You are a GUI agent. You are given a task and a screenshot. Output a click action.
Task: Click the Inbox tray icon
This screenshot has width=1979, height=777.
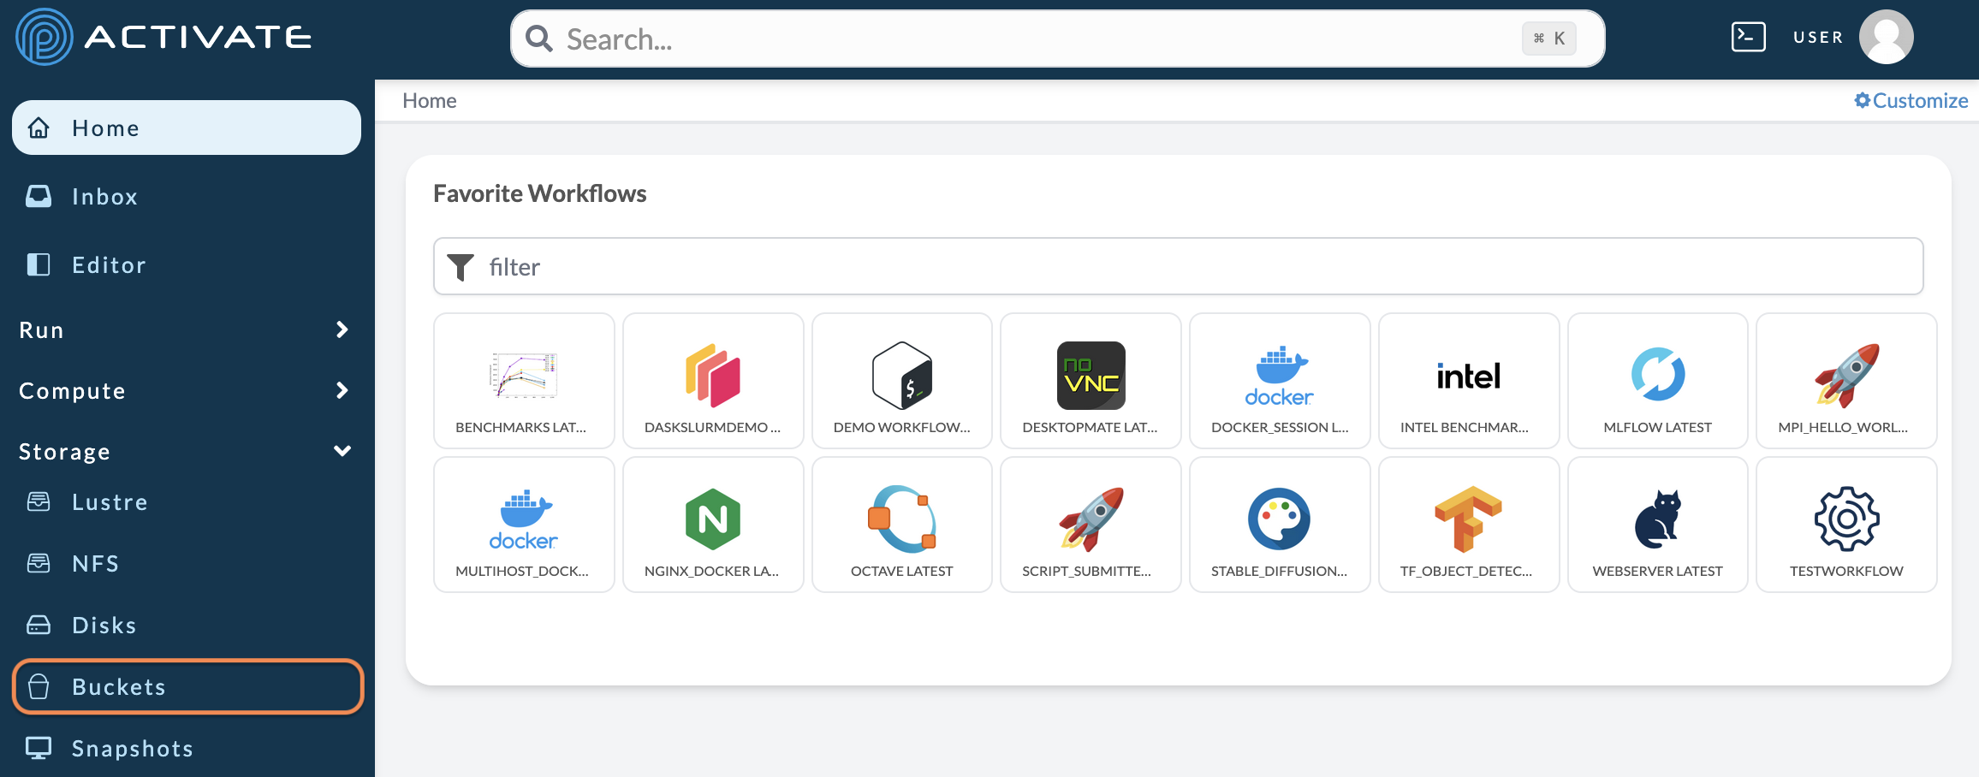click(x=39, y=196)
